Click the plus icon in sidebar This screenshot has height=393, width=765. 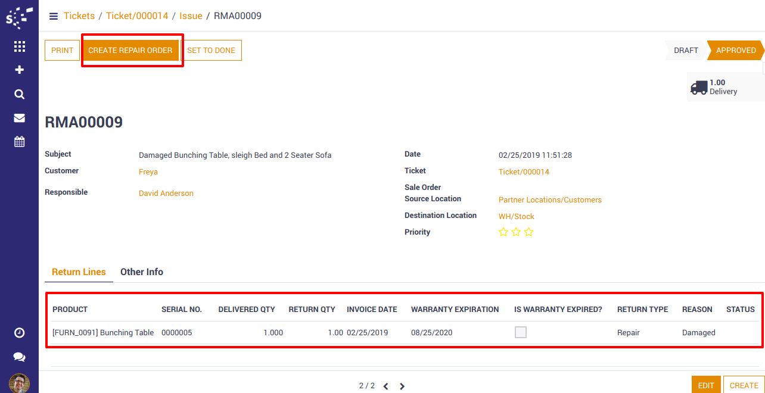click(19, 70)
